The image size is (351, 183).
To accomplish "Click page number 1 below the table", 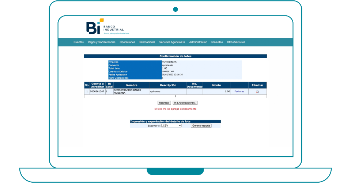I will [x=175, y=96].
